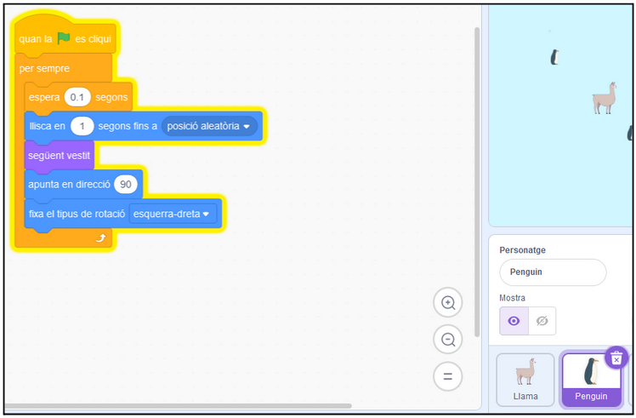Click the zoom out magnifier button
Viewport: 636px width, 418px height.
[x=447, y=340]
